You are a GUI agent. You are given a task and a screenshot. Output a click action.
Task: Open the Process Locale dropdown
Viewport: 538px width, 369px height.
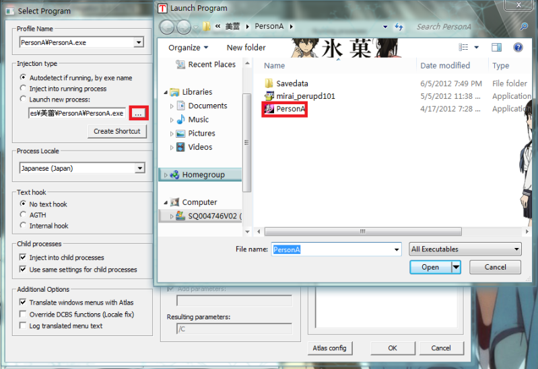point(139,168)
